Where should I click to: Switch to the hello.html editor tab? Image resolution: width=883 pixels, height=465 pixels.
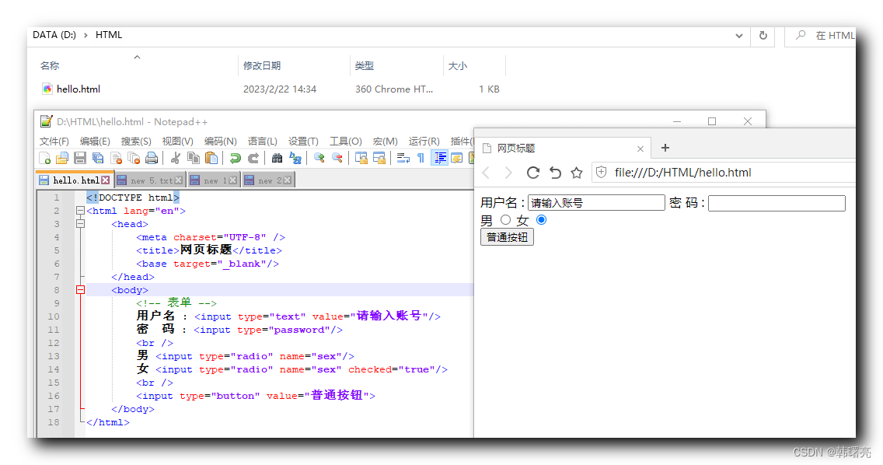75,180
